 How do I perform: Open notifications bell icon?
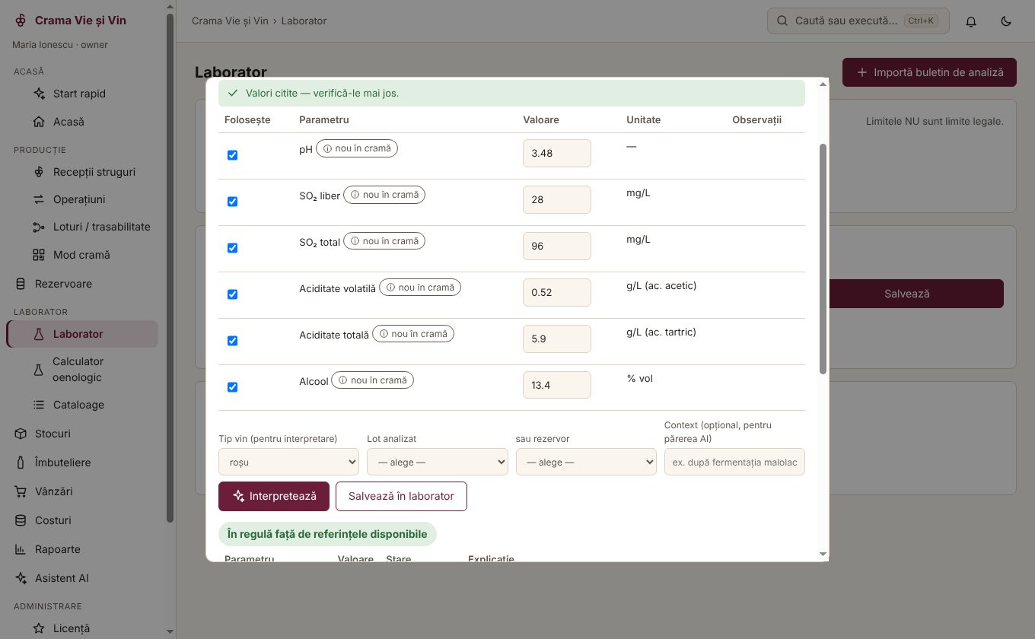click(971, 21)
